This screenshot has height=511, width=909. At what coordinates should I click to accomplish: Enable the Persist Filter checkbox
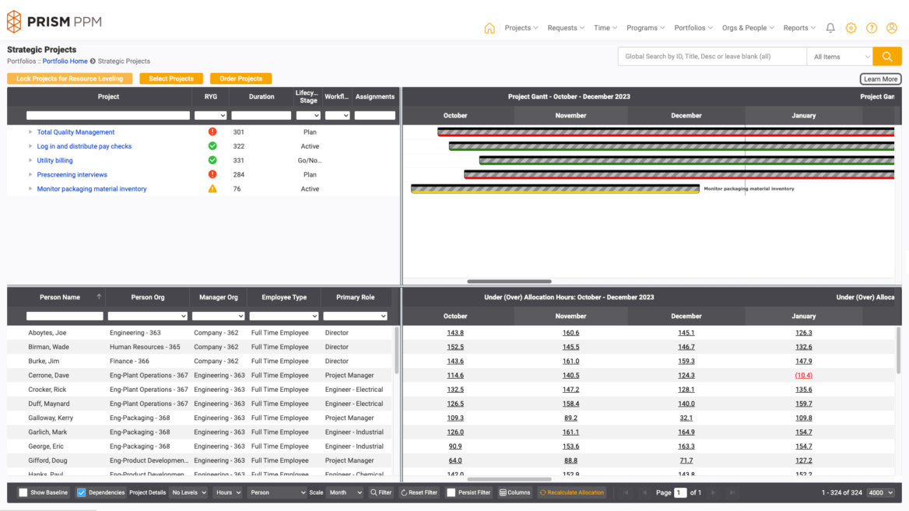(x=450, y=492)
